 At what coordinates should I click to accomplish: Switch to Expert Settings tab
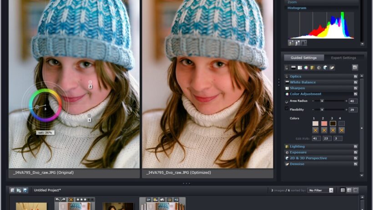[343, 57]
